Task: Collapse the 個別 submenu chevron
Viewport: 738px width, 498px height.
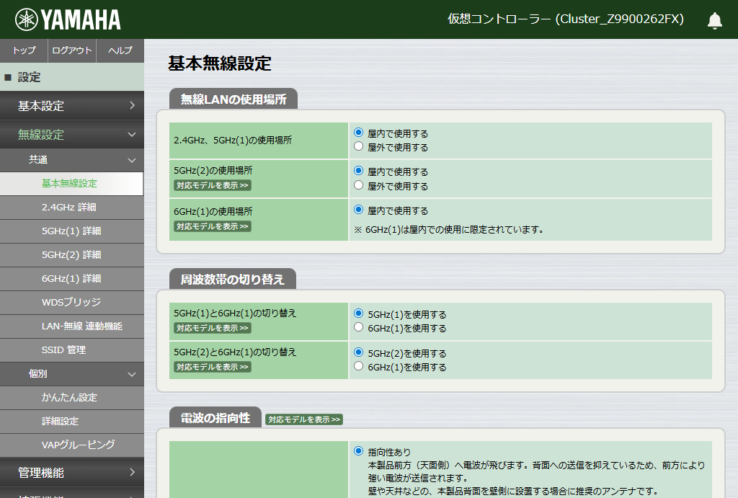Action: tap(133, 374)
